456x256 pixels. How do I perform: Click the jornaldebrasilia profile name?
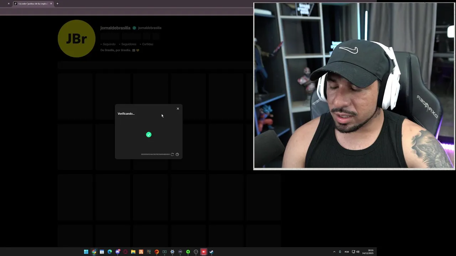point(115,28)
